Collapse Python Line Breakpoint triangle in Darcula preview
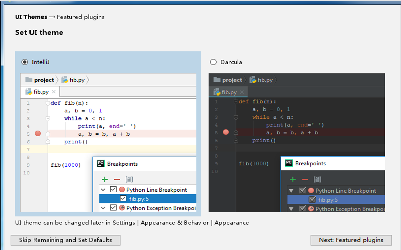The height and width of the screenshot is (250, 401). pos(291,191)
